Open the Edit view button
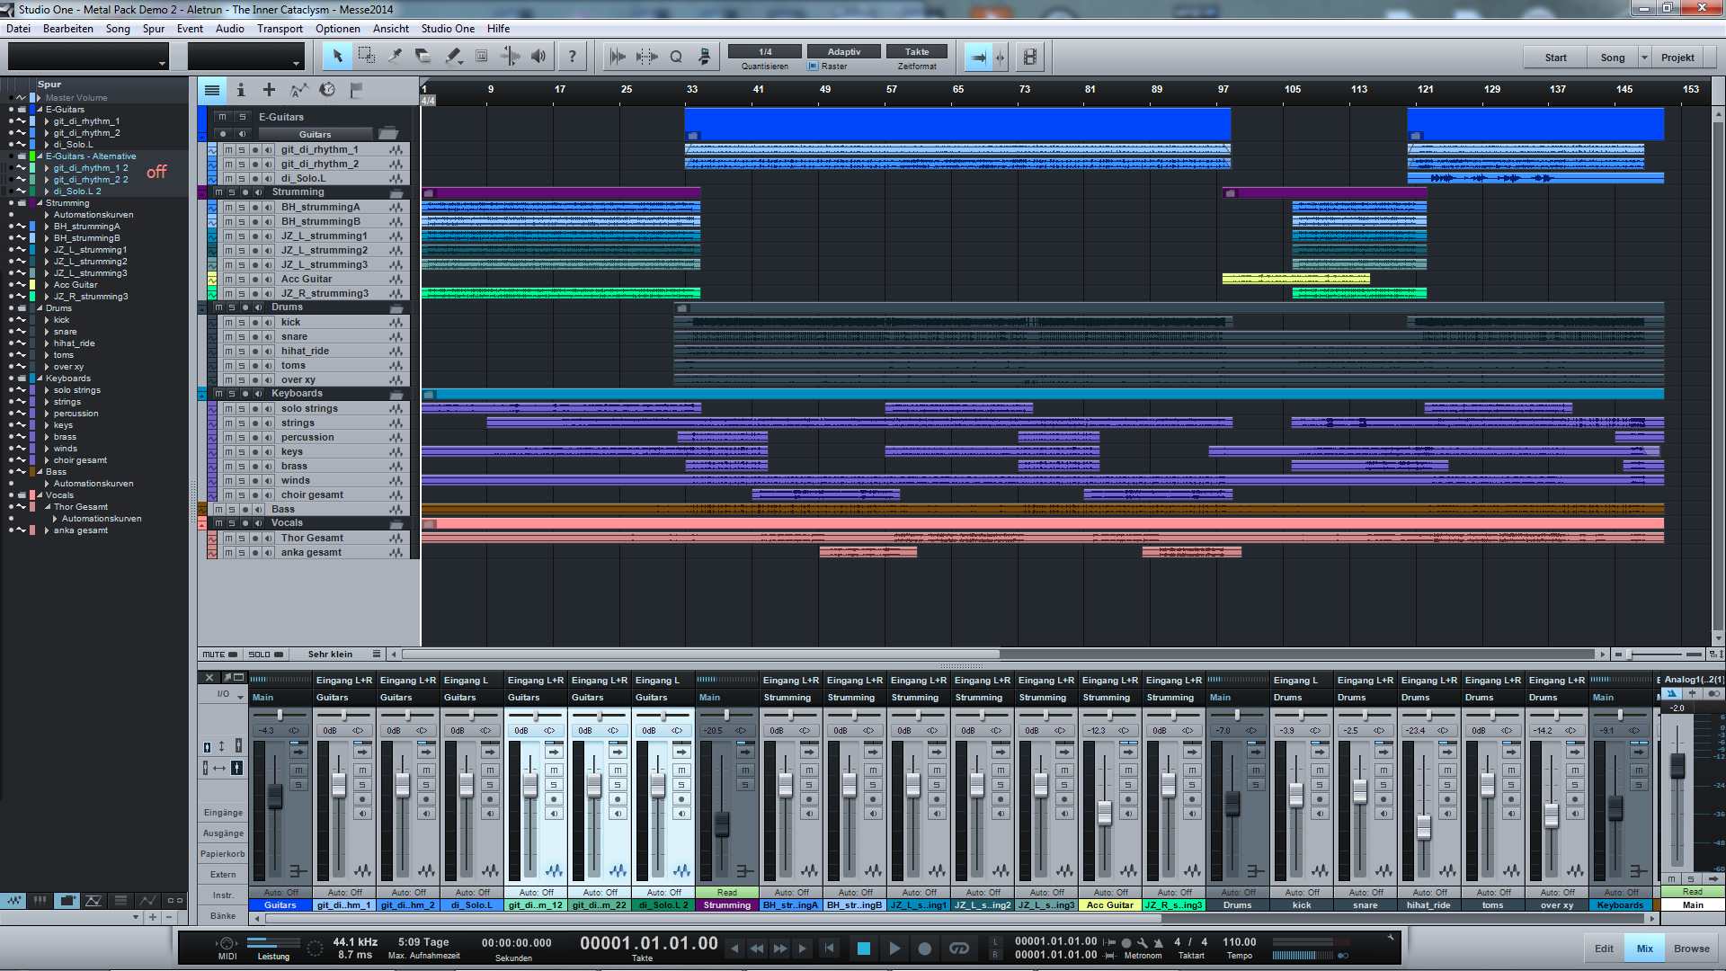1726x971 pixels. [x=1604, y=949]
